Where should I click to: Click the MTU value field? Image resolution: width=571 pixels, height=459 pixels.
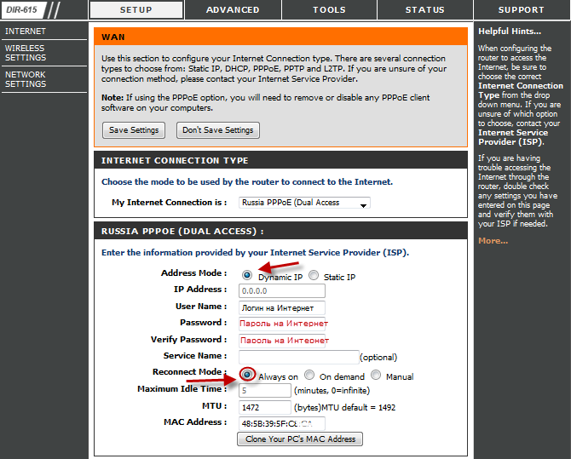pyautogui.click(x=265, y=407)
